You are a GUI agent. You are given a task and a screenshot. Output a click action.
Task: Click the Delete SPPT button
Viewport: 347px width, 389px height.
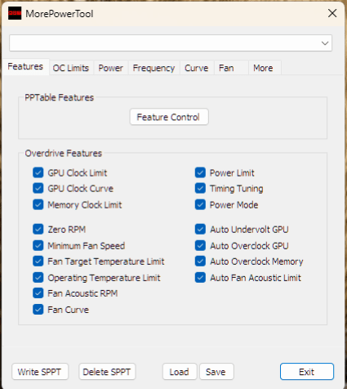point(107,372)
